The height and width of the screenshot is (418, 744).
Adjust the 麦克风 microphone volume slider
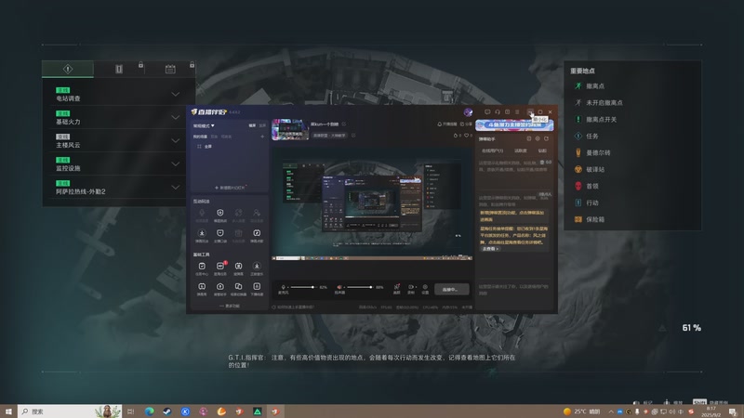click(x=304, y=287)
